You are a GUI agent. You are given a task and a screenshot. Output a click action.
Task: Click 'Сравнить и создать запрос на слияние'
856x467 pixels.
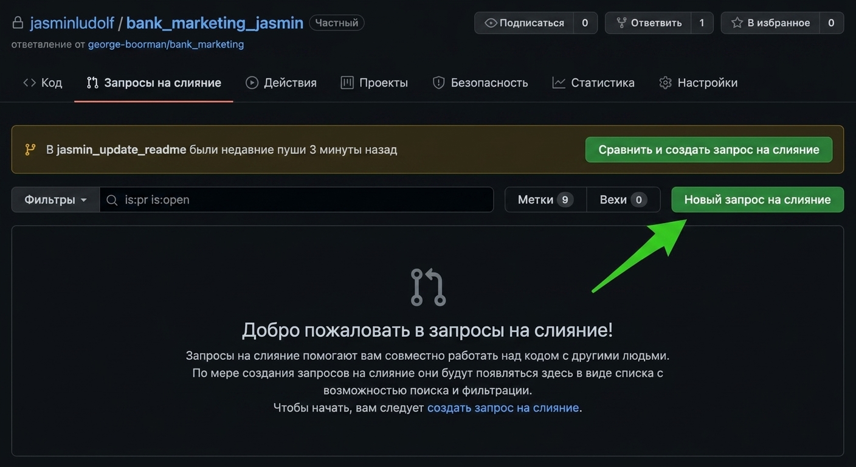pos(709,150)
